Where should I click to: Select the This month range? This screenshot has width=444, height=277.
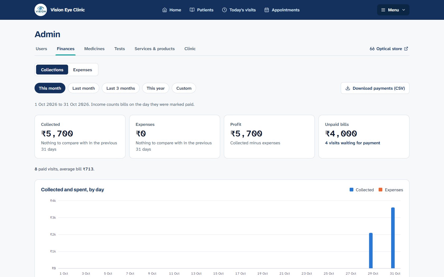[x=50, y=88]
